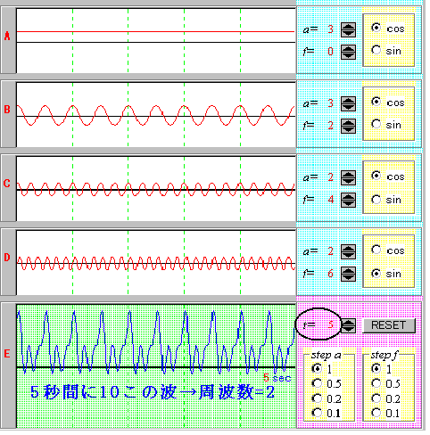Viewport: 430px width, 435px height.
Task: Click frequency stepper for wave A
Action: (x=348, y=52)
